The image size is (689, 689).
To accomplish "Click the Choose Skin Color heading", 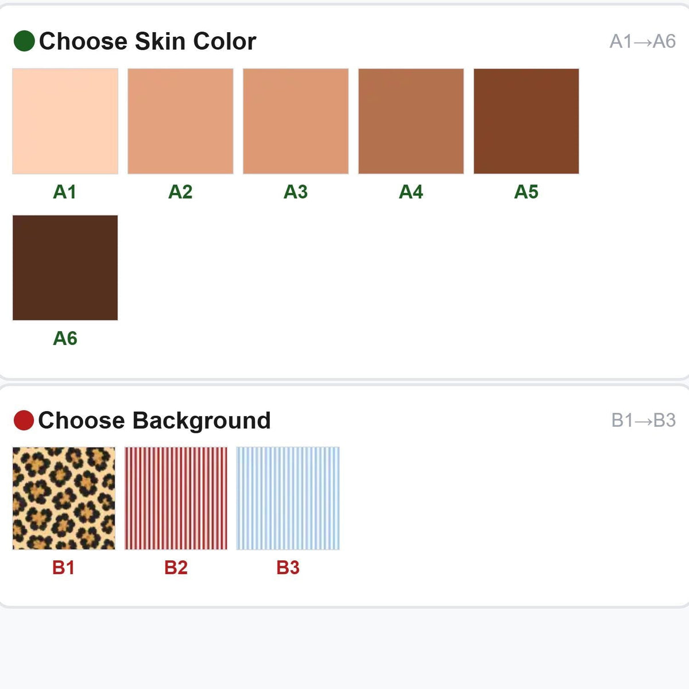I will click(x=148, y=41).
